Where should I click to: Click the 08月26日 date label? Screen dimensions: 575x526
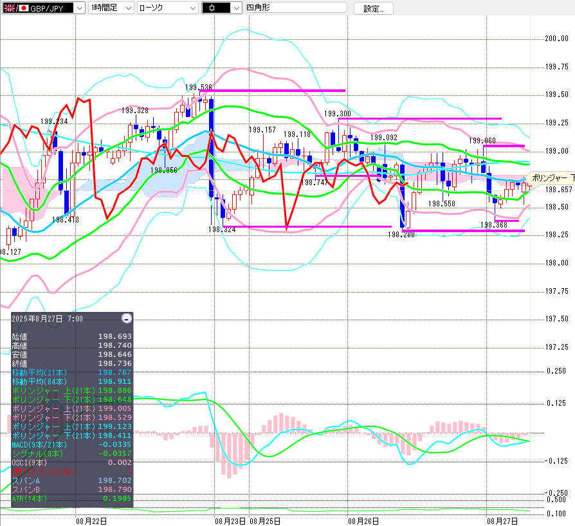(x=363, y=521)
